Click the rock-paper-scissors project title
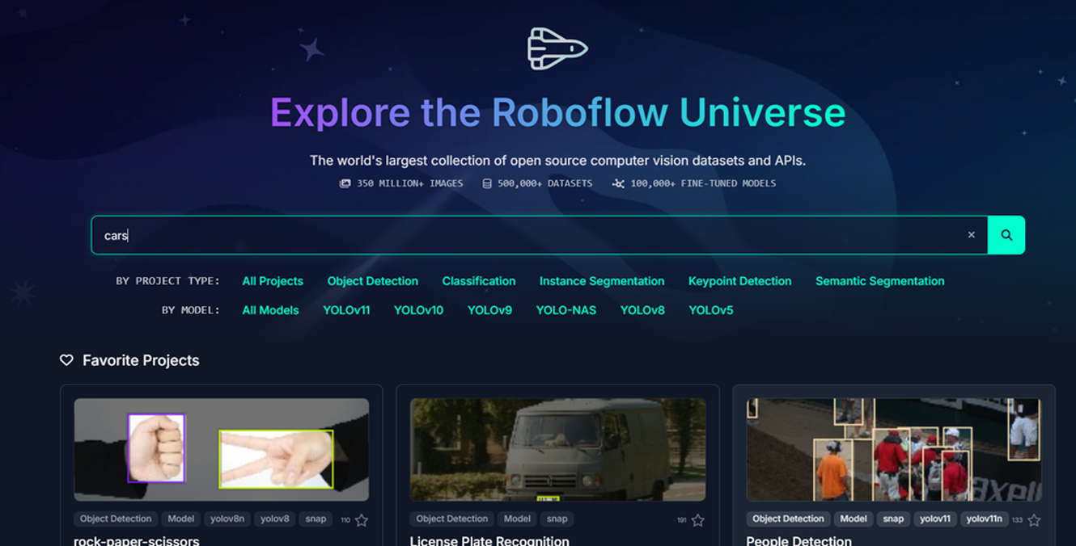 137,540
